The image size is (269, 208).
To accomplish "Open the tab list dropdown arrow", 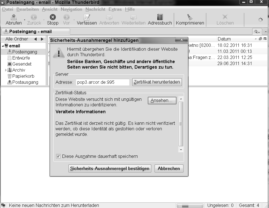I will 266,32.
